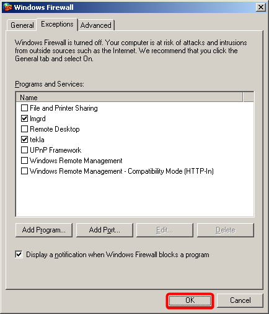Confirm settings with the OK button
Screen dimensions: 269x314
click(x=190, y=300)
